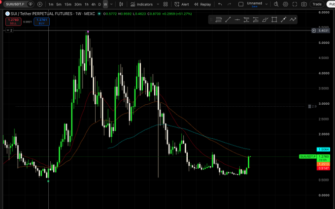Click the orange 1.2513 price label
335x209 pixels.
point(324,164)
